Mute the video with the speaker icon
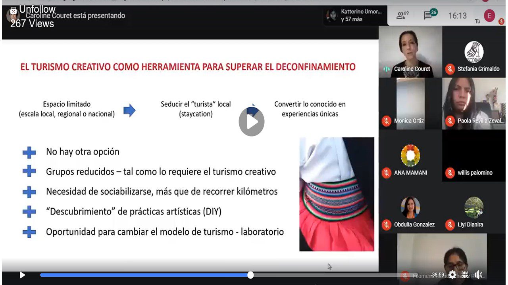The width and height of the screenshot is (508, 285). pyautogui.click(x=479, y=275)
